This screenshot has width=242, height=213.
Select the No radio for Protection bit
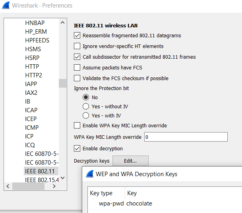[x=86, y=97]
